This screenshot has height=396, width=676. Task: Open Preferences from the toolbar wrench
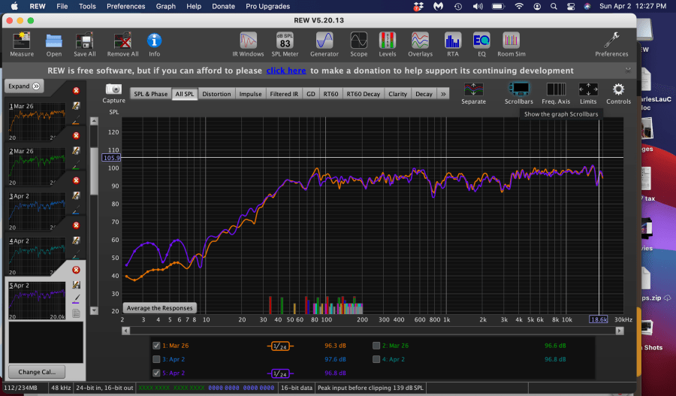click(611, 44)
